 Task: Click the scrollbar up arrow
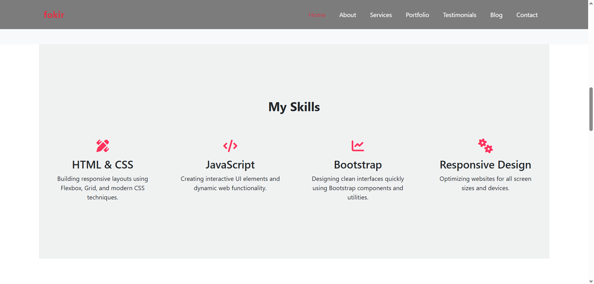[591, 3]
